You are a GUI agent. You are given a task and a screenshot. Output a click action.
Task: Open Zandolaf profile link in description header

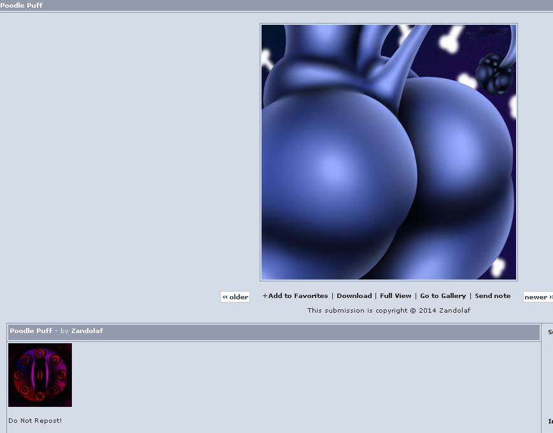87,330
